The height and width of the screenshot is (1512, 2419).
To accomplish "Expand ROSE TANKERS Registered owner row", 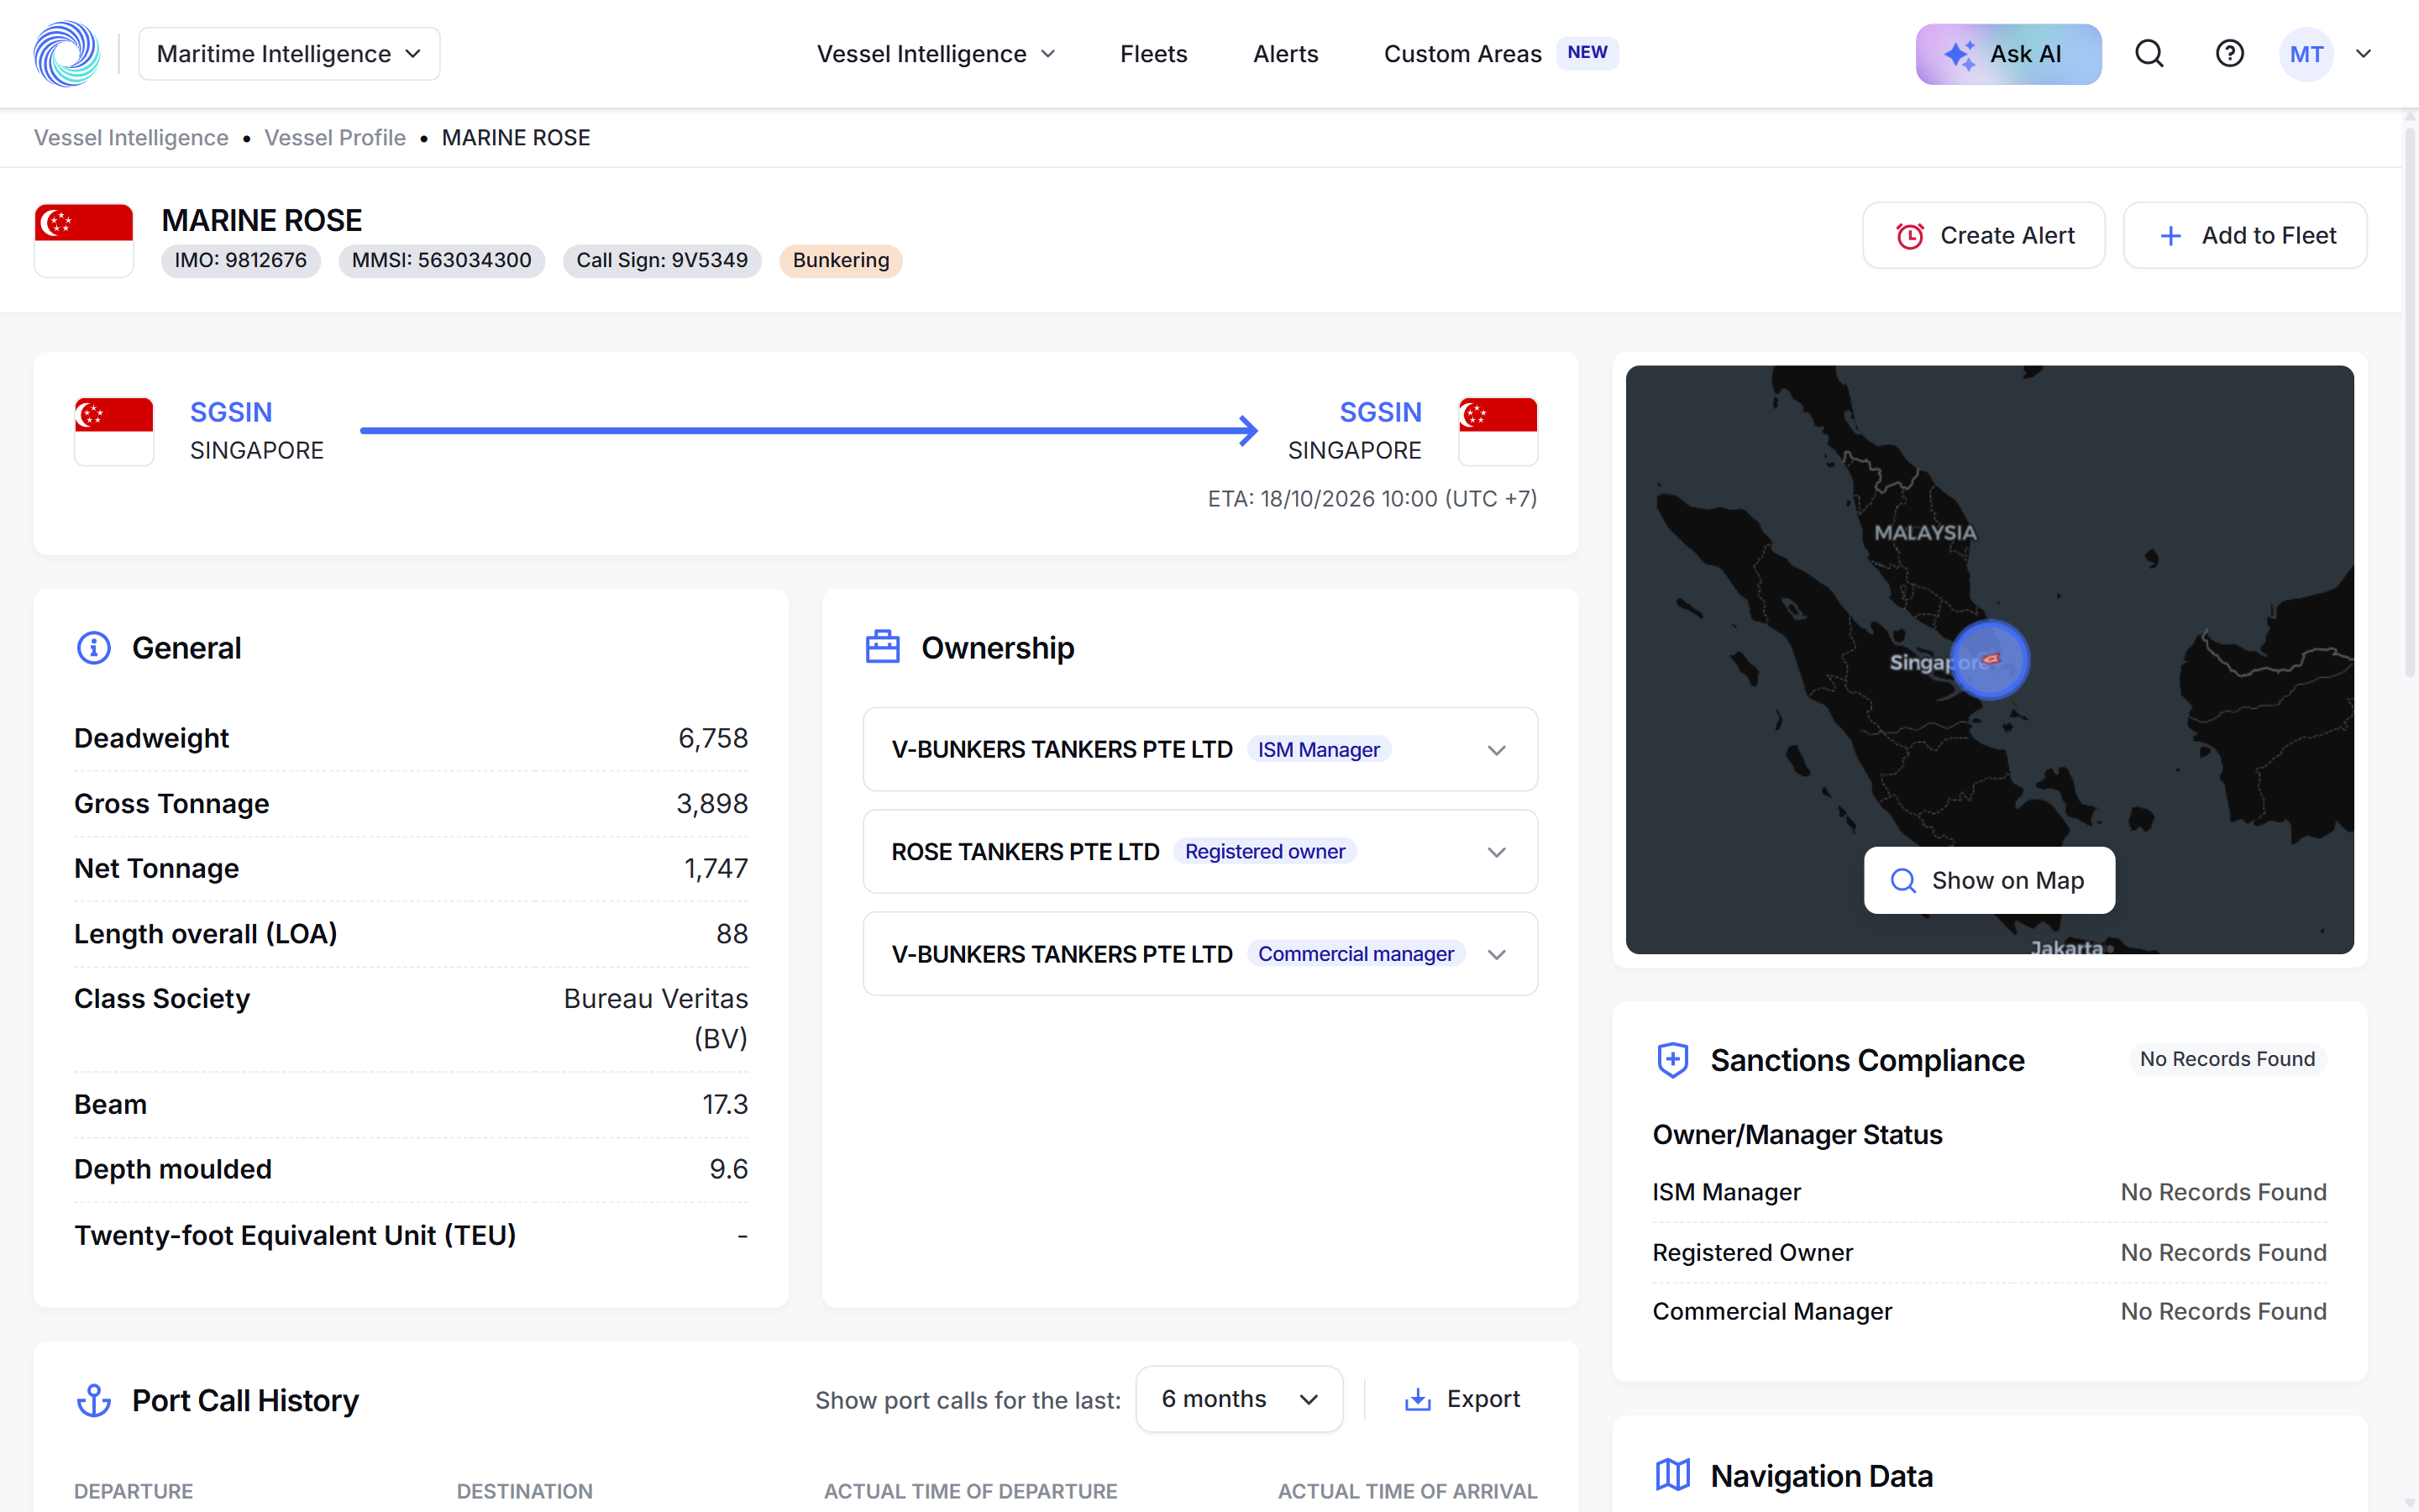I will [x=1199, y=851].
